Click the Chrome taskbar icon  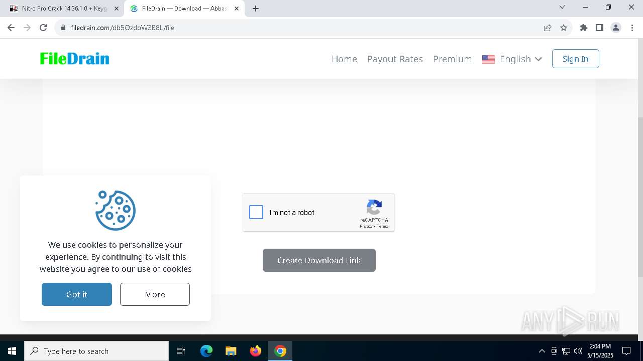[x=280, y=351]
